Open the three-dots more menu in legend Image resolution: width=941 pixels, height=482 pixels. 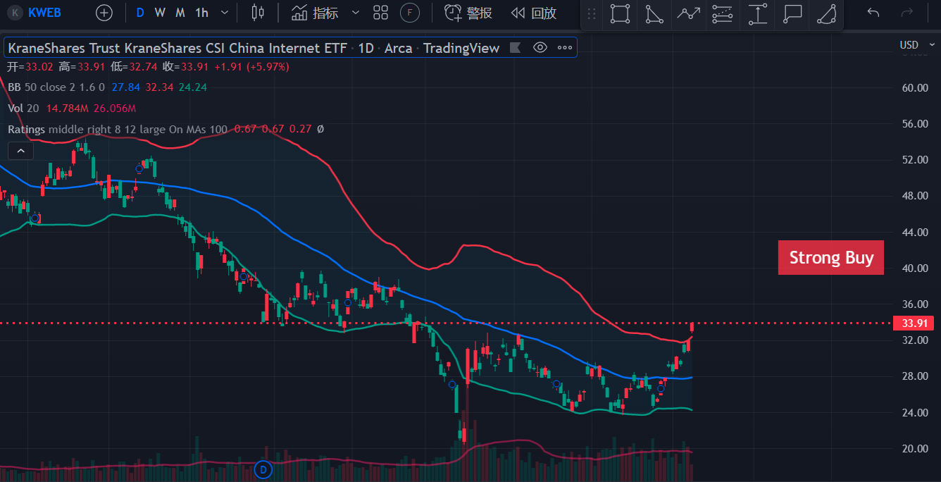[x=565, y=48]
